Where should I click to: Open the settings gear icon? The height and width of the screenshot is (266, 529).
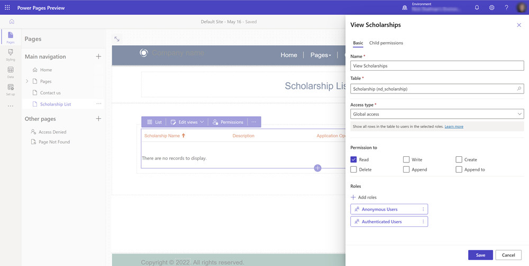pos(491,7)
